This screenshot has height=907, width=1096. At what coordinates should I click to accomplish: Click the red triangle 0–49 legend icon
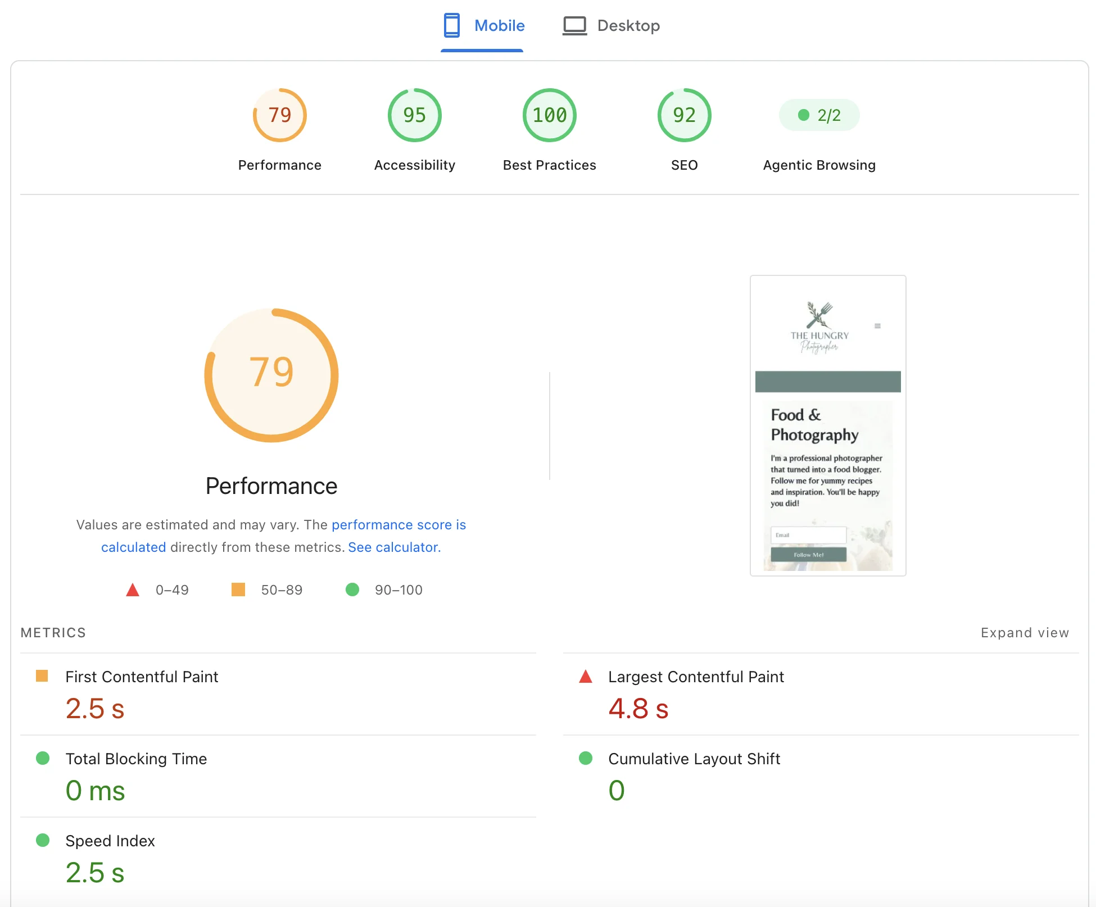coord(133,589)
